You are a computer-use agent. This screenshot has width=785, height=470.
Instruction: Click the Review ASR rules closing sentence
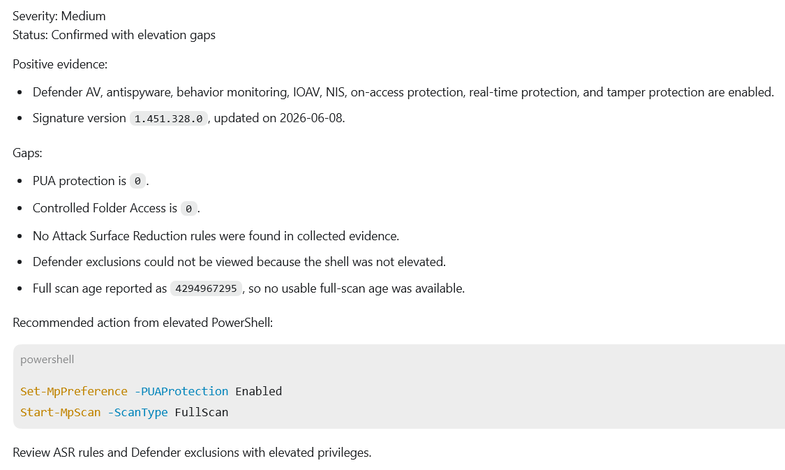click(192, 453)
